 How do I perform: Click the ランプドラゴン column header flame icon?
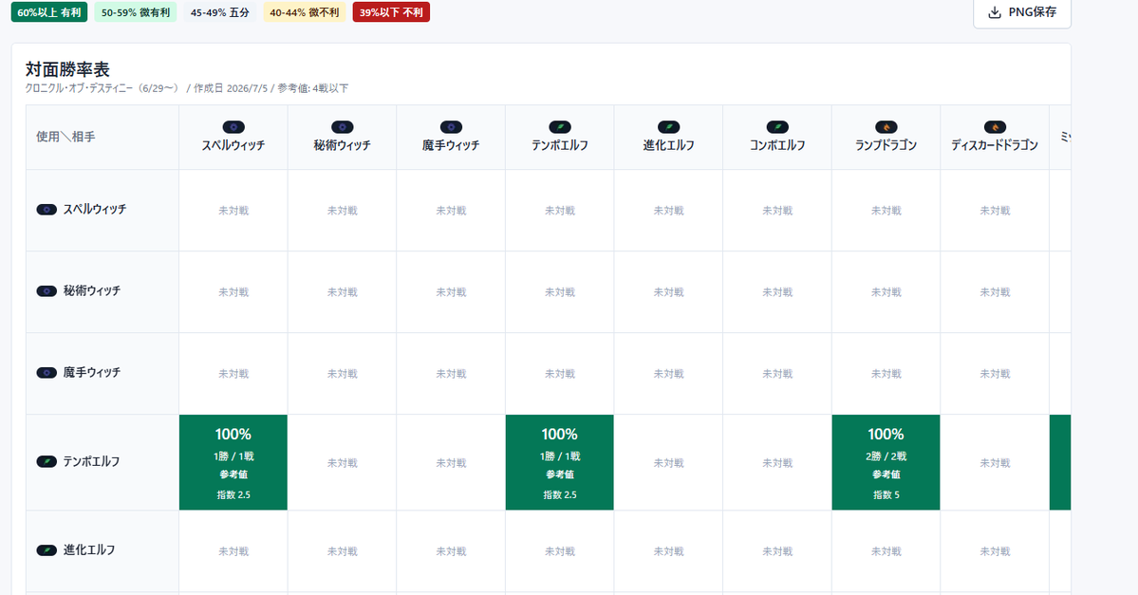pos(886,127)
